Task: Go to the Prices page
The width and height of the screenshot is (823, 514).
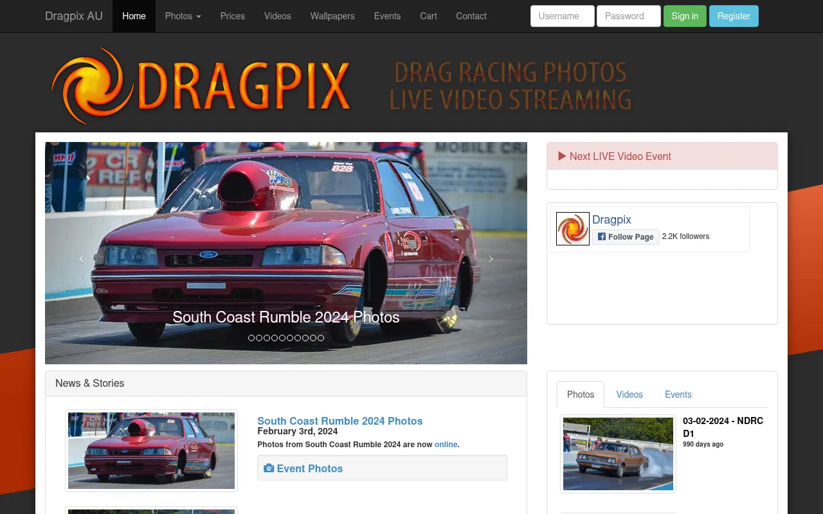Action: [x=232, y=16]
